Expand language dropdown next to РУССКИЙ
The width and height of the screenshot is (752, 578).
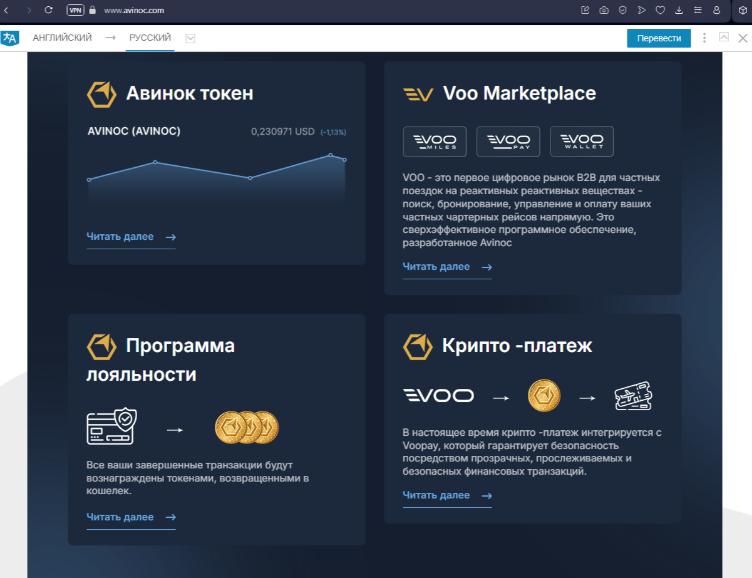190,39
